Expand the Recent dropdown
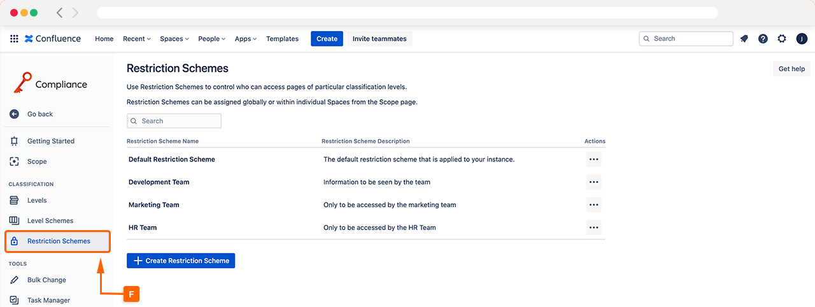Image resolution: width=815 pixels, height=307 pixels. [137, 39]
